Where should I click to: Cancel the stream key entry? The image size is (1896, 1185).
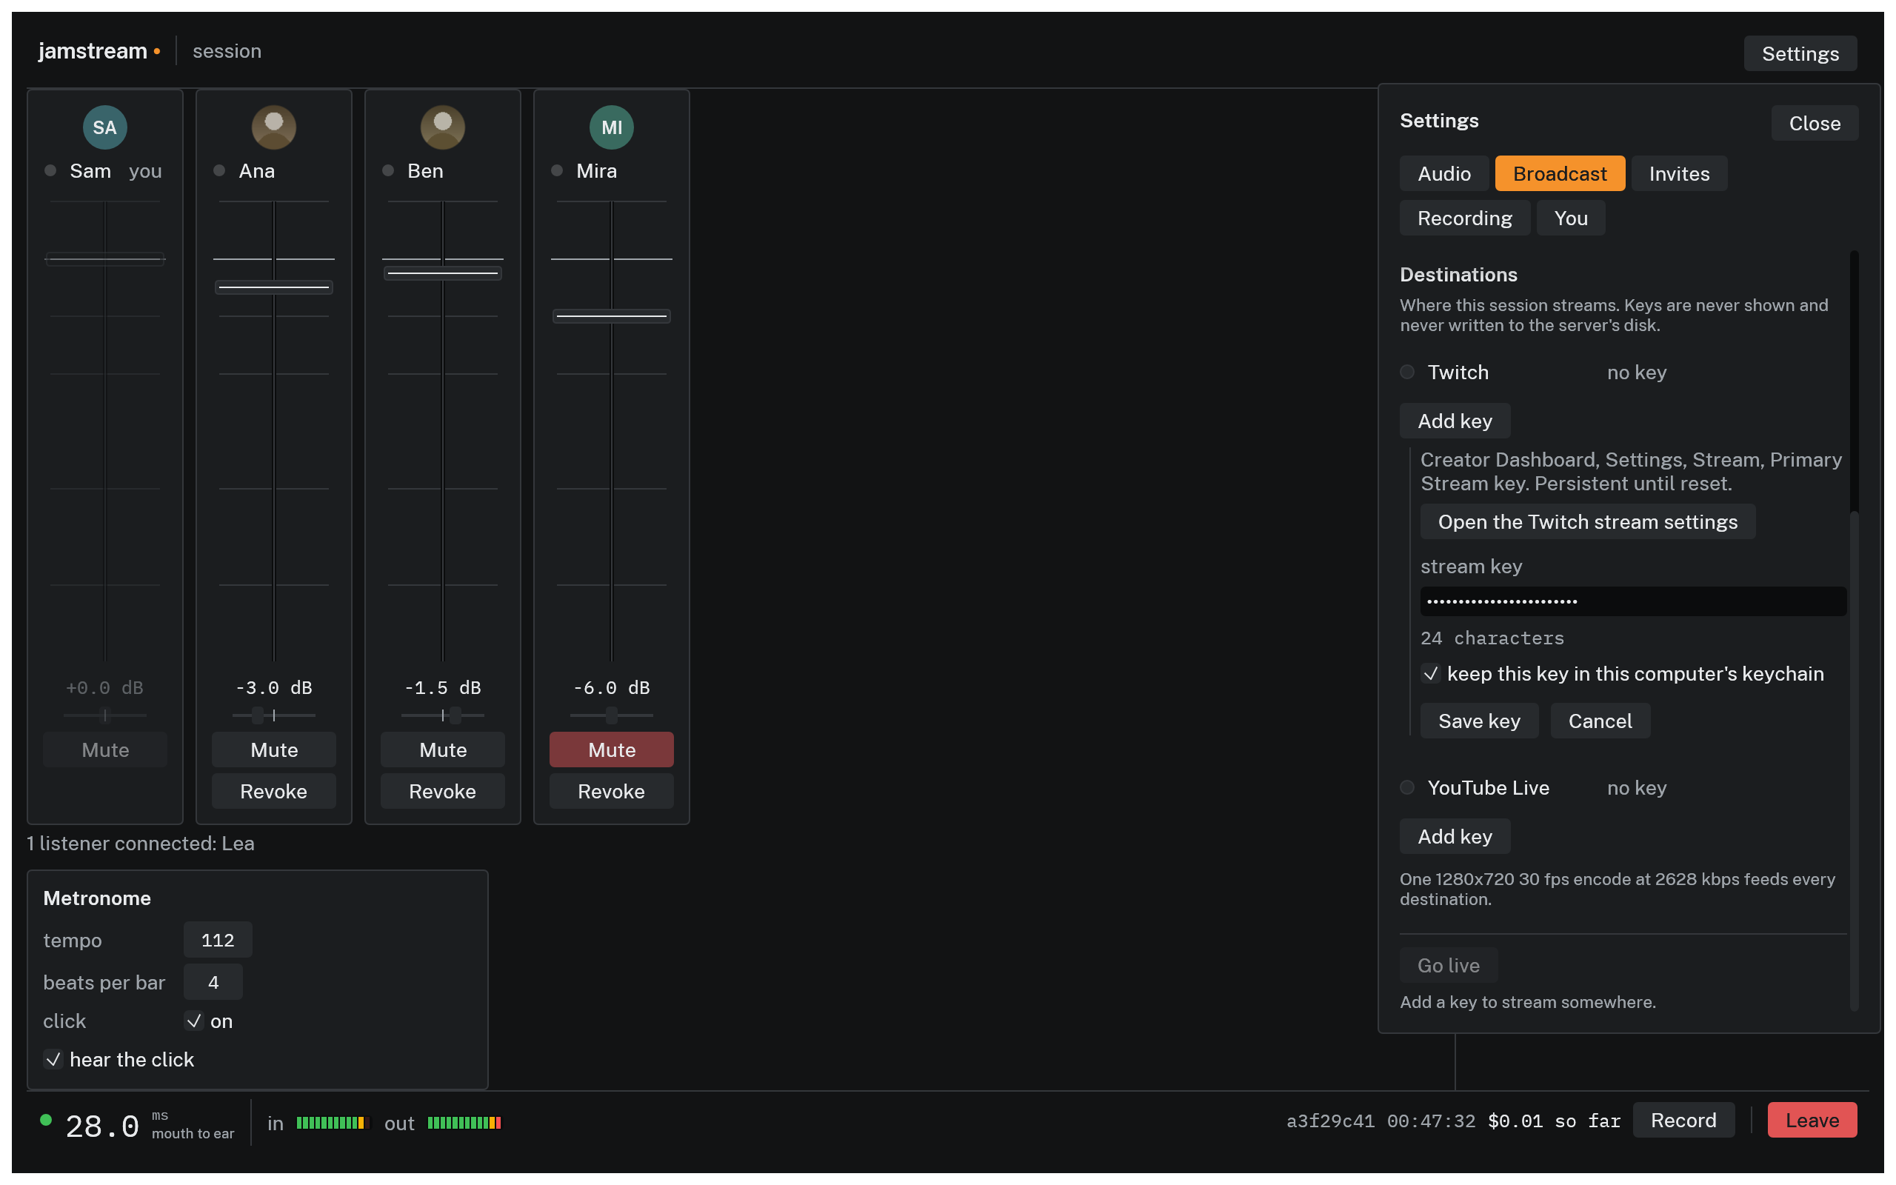click(1600, 720)
